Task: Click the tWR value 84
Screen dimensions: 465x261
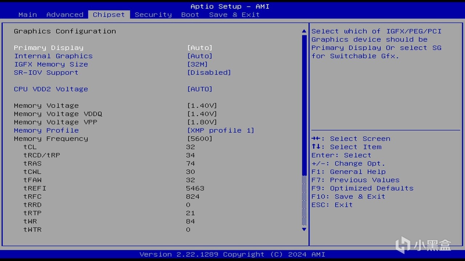Action: (190, 221)
